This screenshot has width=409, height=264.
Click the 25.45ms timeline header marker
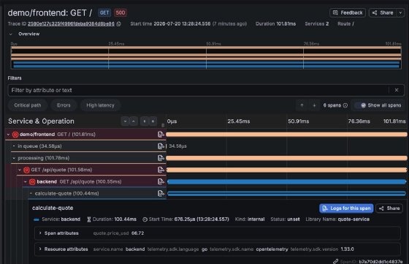pyautogui.click(x=238, y=121)
